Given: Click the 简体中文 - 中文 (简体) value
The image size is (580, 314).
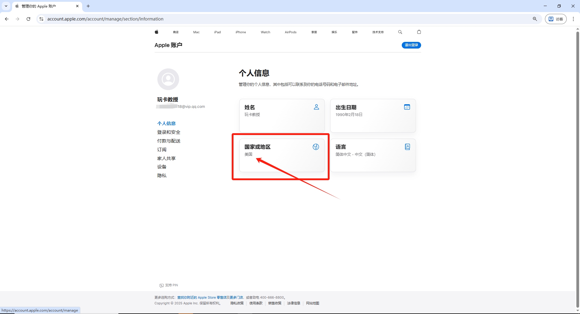Looking at the screenshot, I should [355, 154].
